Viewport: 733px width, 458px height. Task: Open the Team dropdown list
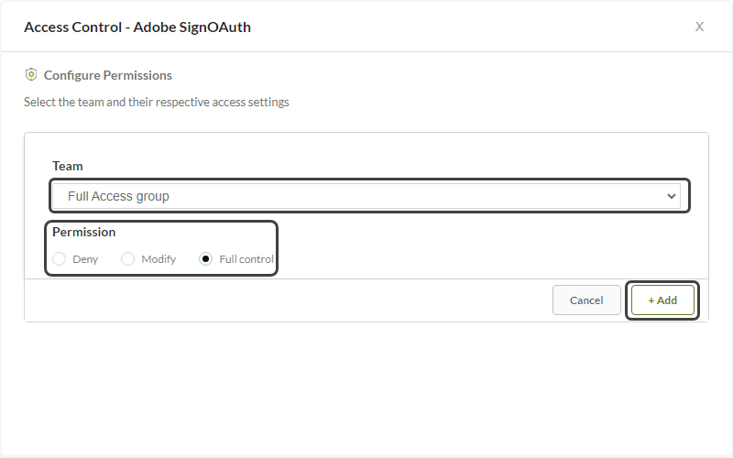366,196
